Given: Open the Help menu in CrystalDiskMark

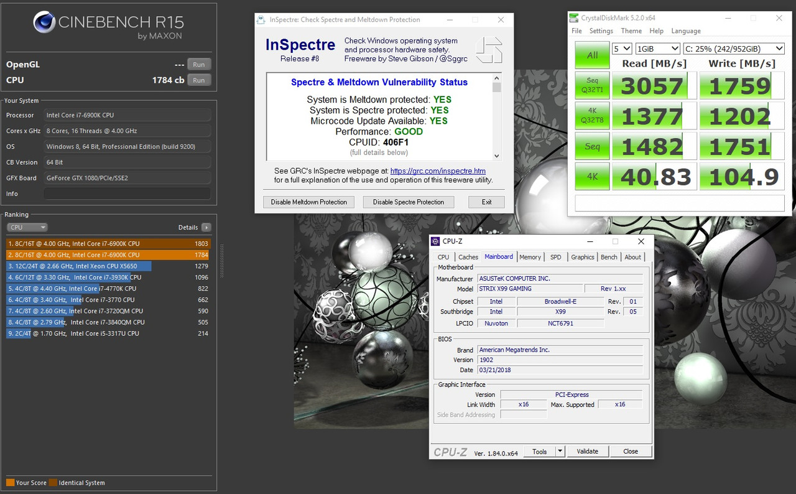Looking at the screenshot, I should [x=656, y=30].
